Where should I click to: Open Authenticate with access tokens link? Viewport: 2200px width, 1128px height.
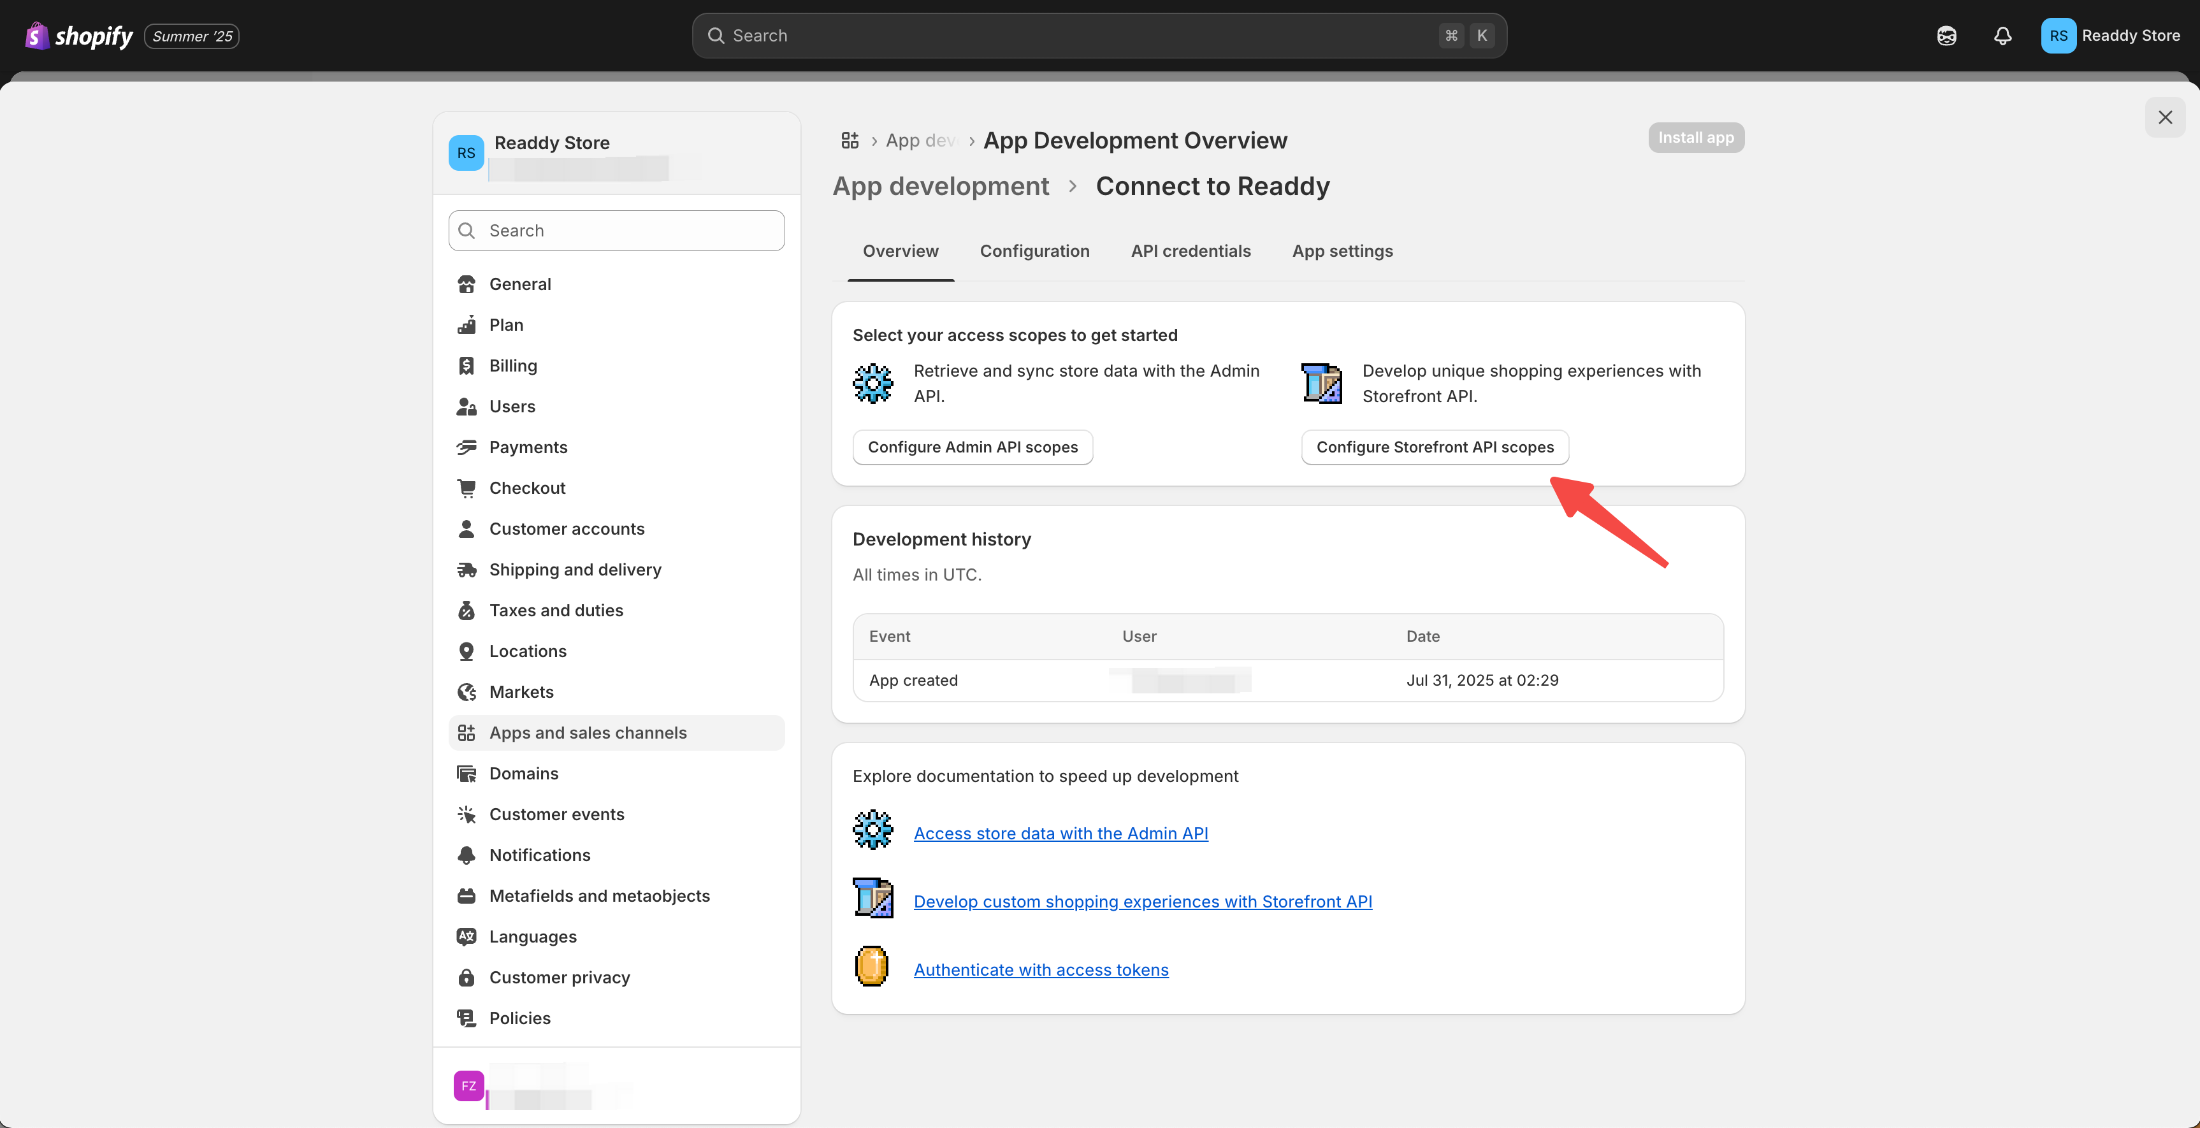[x=1040, y=970]
